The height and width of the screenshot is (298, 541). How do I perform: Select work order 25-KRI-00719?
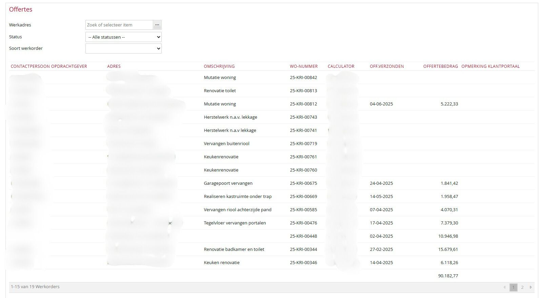click(x=303, y=144)
